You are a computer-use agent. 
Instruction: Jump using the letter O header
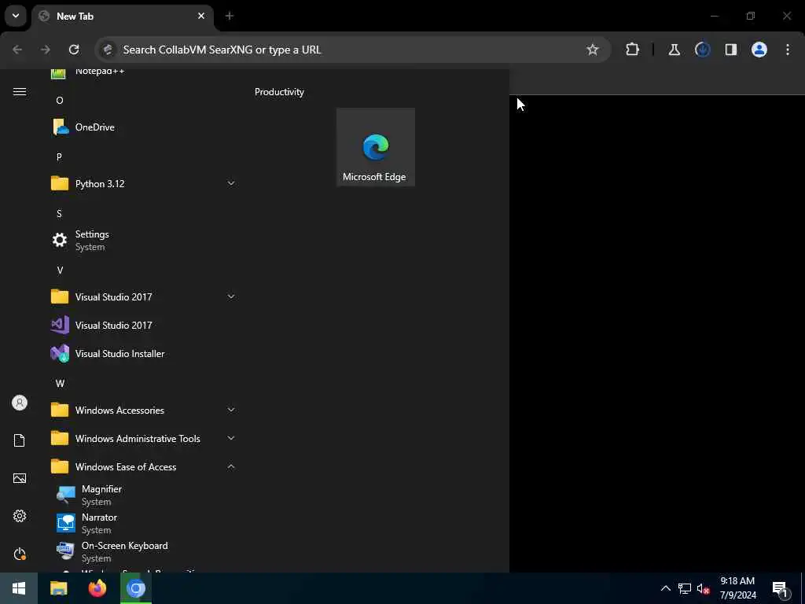(60, 101)
